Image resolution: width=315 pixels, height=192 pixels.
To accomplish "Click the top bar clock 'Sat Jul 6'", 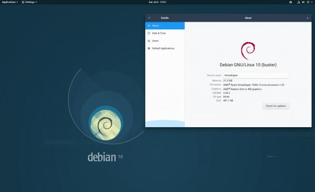I will pyautogui.click(x=157, y=2).
